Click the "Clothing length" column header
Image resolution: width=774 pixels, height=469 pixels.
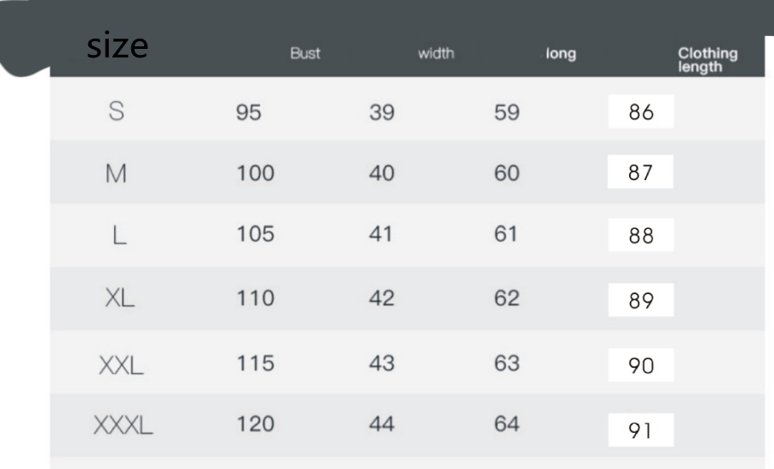click(x=707, y=60)
